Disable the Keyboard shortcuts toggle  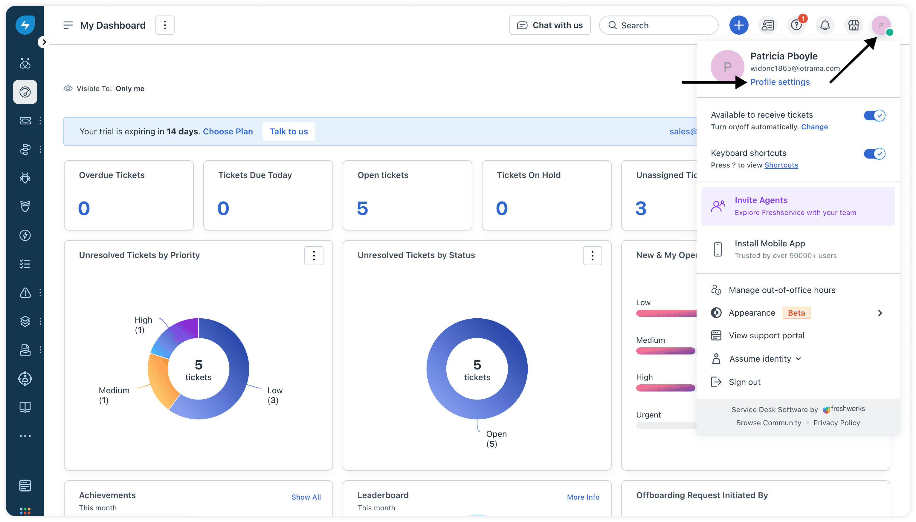click(874, 154)
